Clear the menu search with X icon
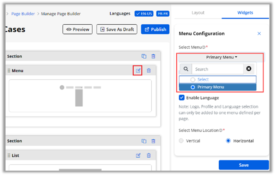Screen dimensions: 275x175 click(249, 69)
